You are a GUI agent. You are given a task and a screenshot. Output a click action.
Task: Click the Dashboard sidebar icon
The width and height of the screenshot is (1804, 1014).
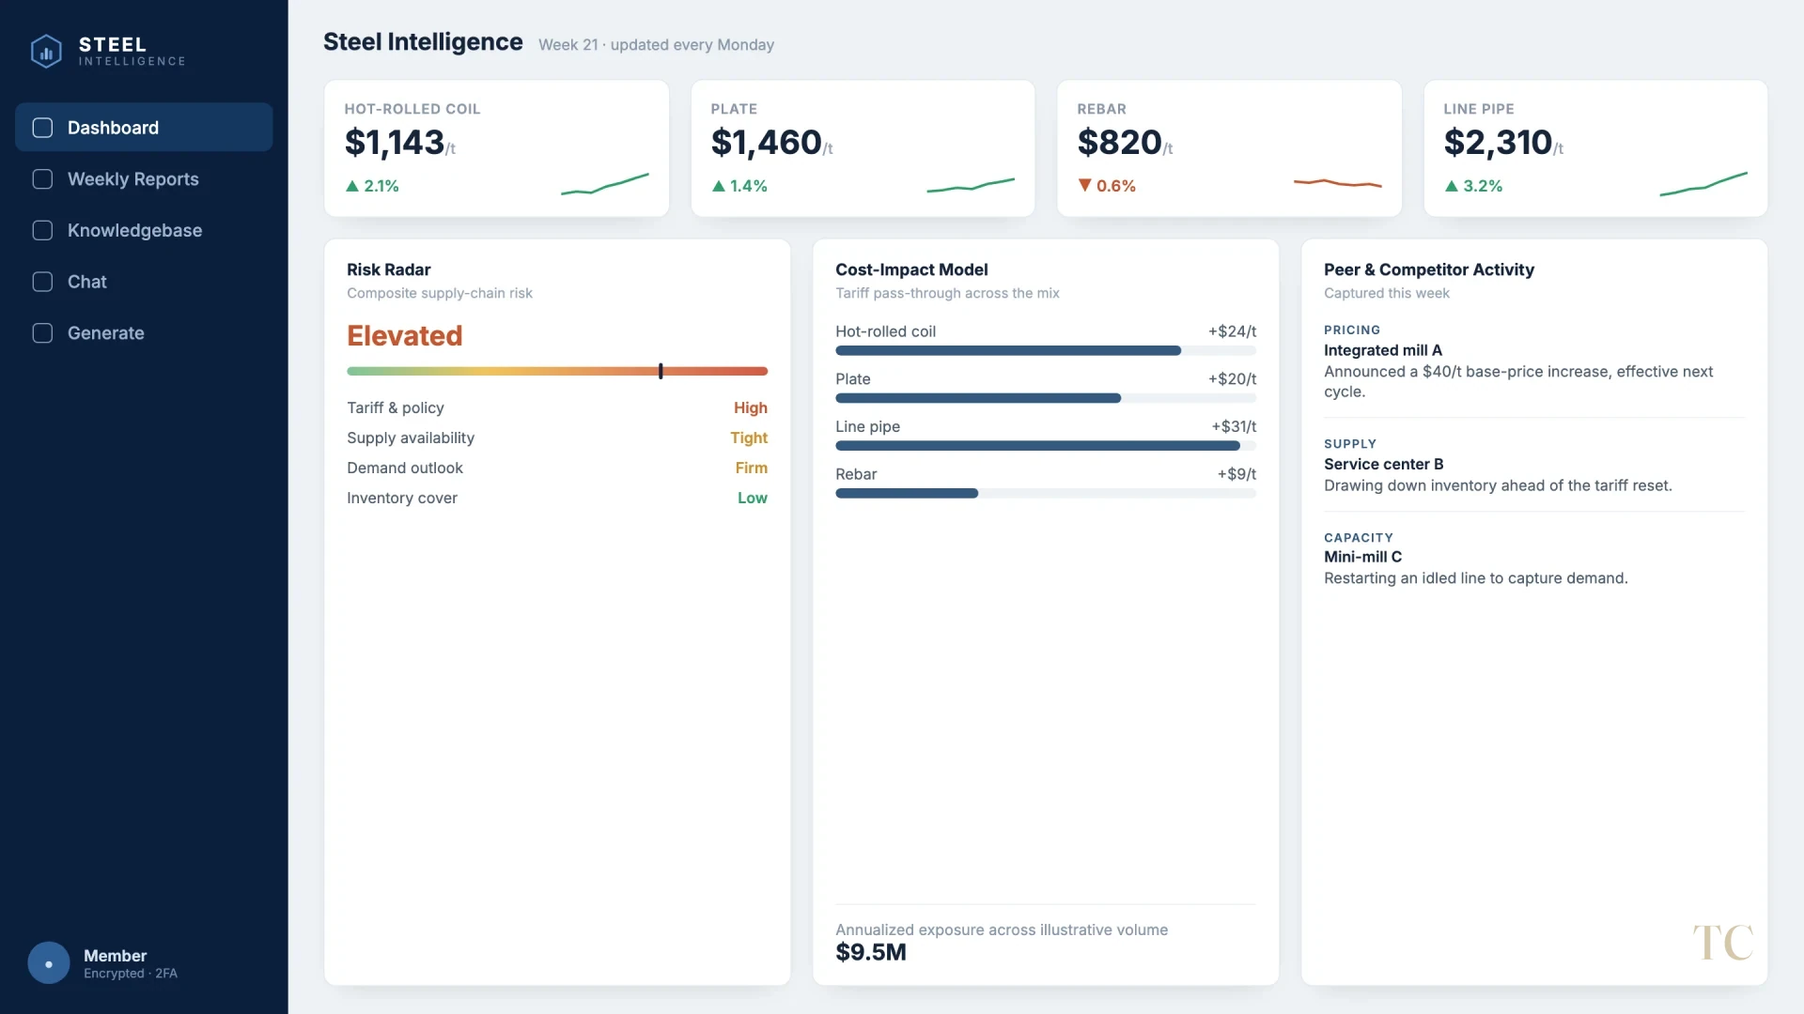point(42,128)
